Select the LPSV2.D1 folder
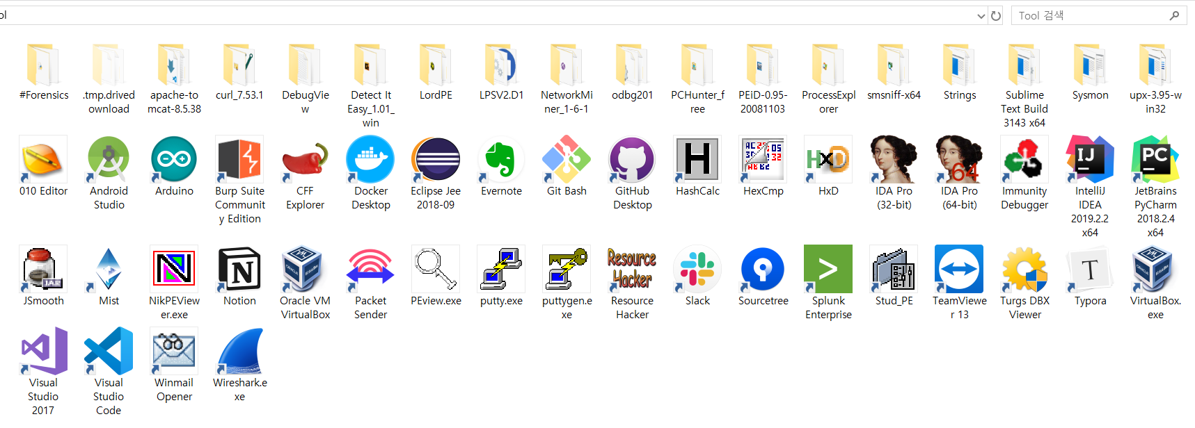 501,64
